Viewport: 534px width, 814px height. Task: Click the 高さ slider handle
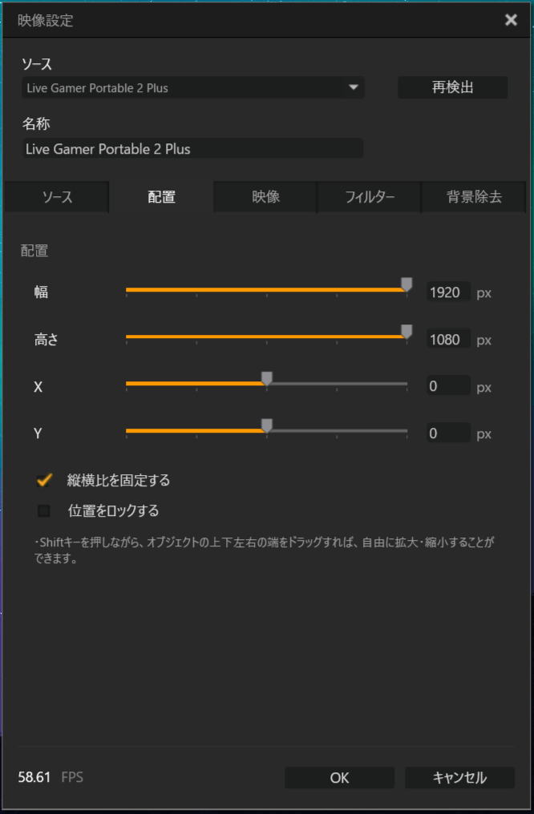(407, 332)
